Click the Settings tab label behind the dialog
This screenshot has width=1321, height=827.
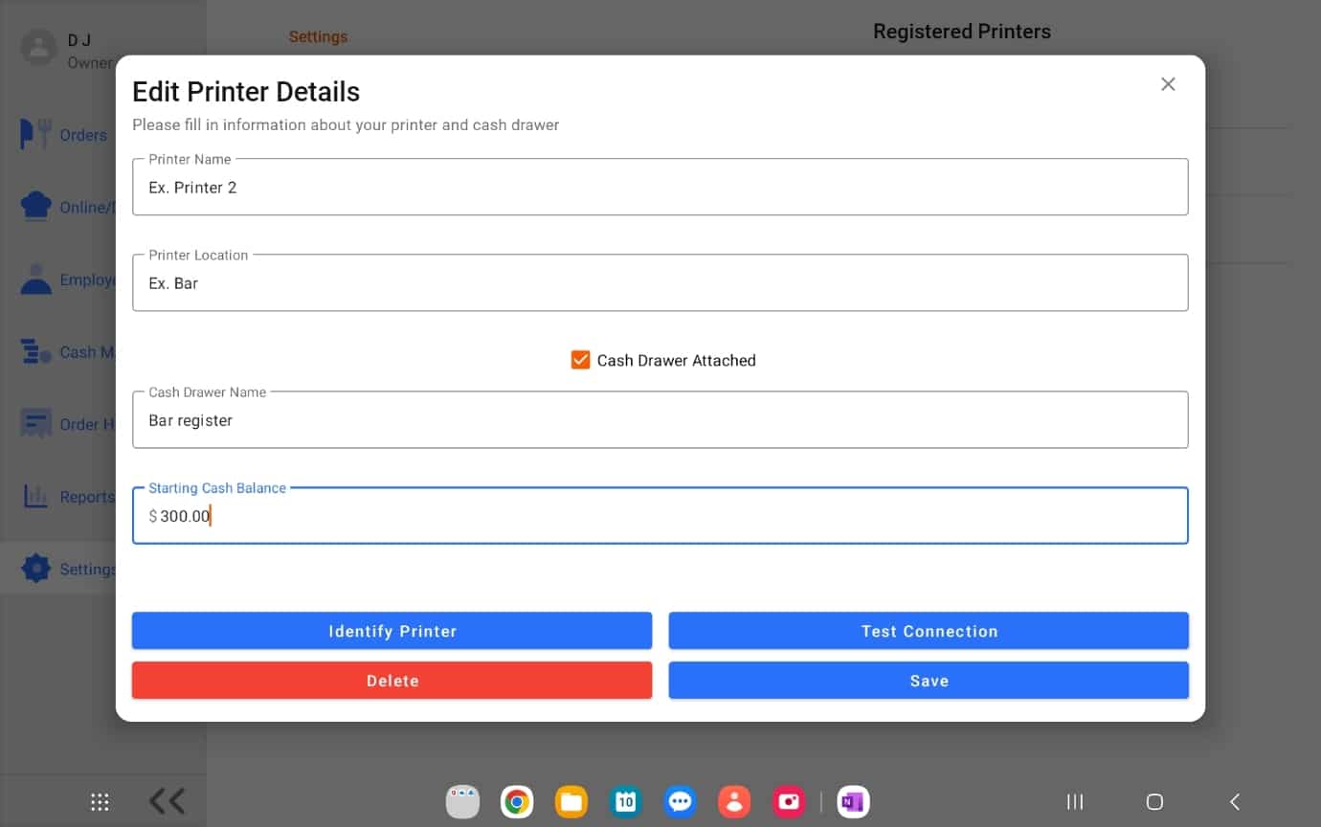pyautogui.click(x=318, y=36)
